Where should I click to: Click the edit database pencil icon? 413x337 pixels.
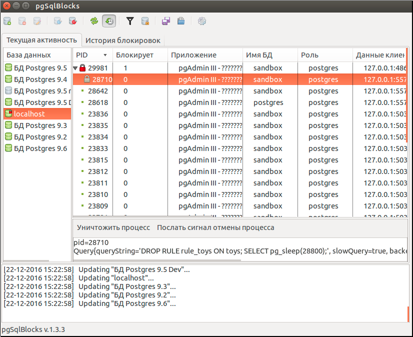[37, 21]
